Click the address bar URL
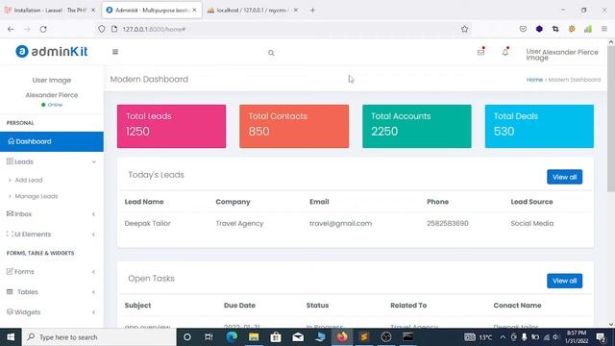615x346 pixels. (x=154, y=30)
